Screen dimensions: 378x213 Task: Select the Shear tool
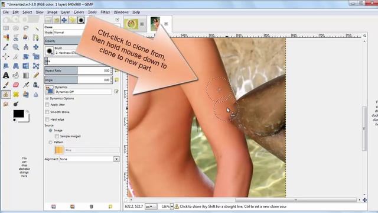(6, 66)
